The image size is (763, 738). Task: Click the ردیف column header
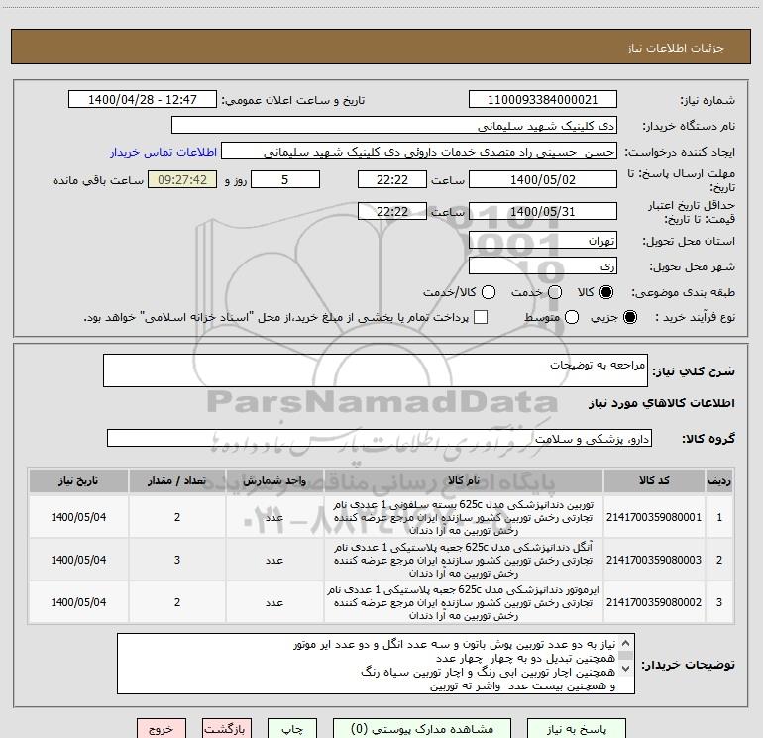[x=719, y=480]
